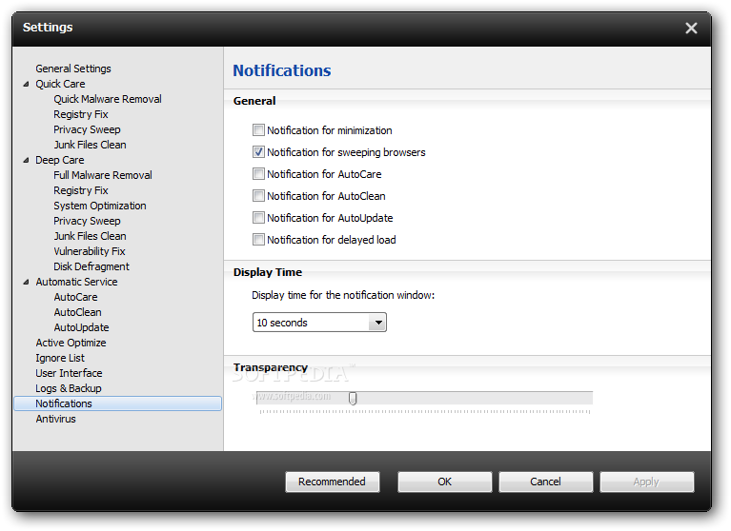Collapse the Deep Care tree node
Viewport: 731px width, 531px height.
26,160
